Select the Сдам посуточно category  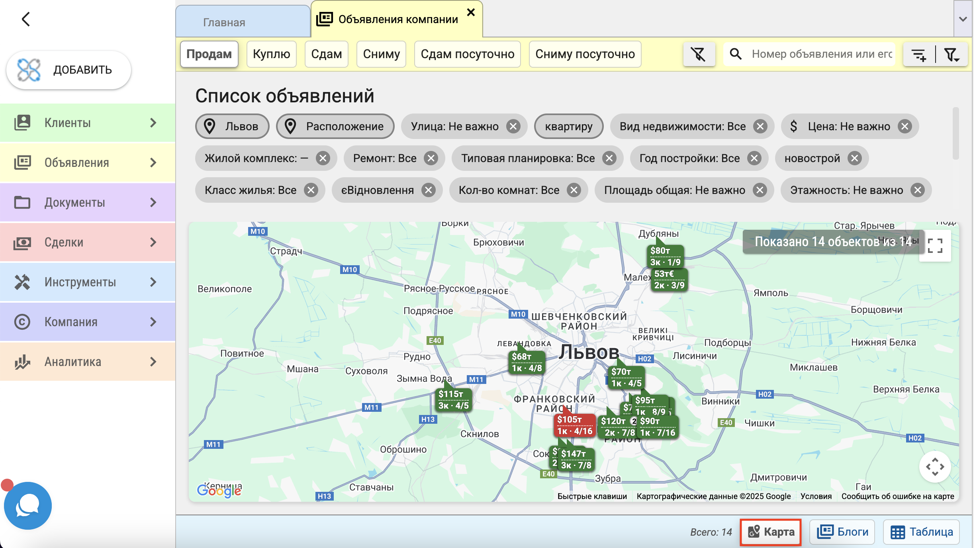(468, 54)
